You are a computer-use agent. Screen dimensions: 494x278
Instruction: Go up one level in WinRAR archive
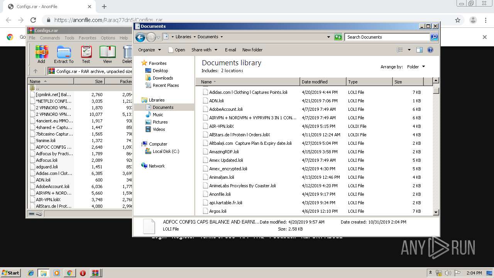click(x=36, y=71)
